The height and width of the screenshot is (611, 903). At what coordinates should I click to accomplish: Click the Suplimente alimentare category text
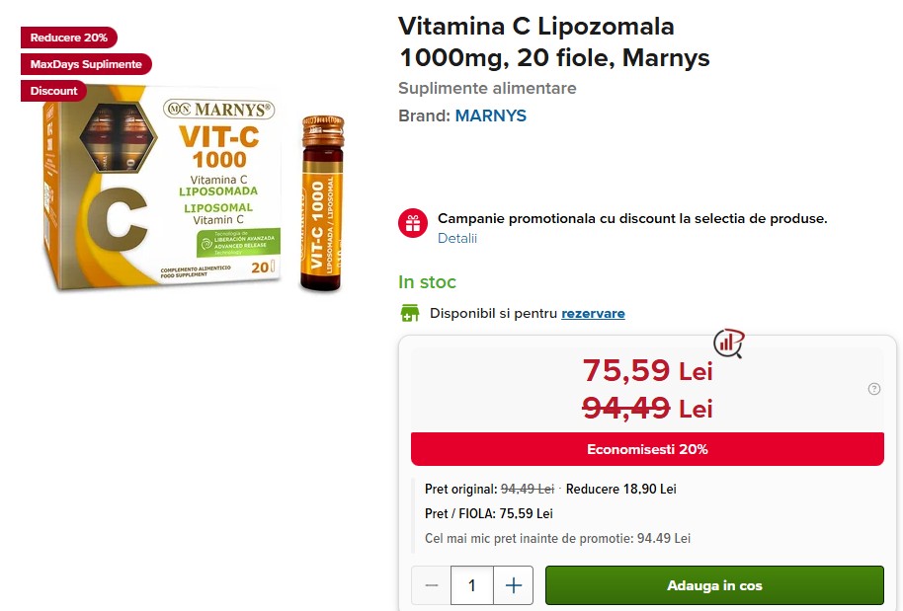(x=487, y=88)
